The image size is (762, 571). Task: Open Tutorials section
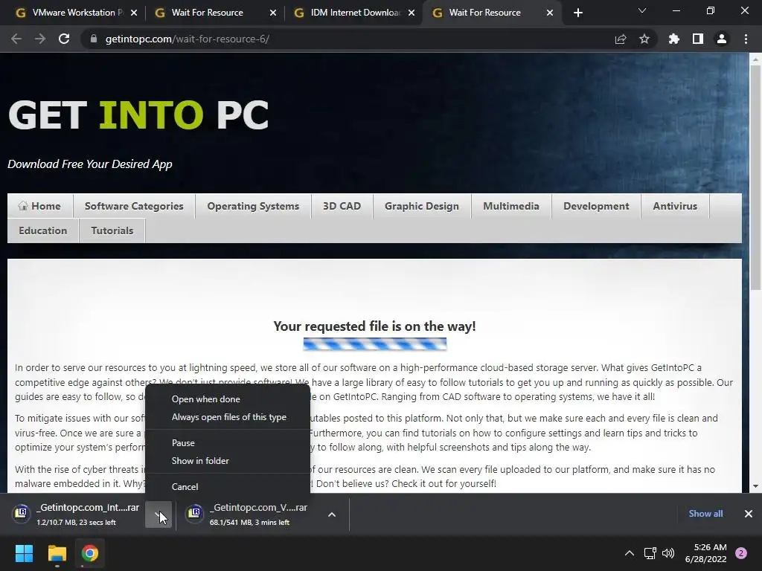[112, 230]
